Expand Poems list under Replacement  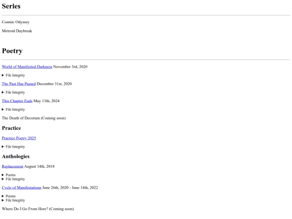point(9,175)
